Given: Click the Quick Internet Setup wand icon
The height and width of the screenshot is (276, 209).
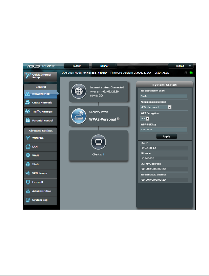Looking at the screenshot, I should [x=28, y=76].
